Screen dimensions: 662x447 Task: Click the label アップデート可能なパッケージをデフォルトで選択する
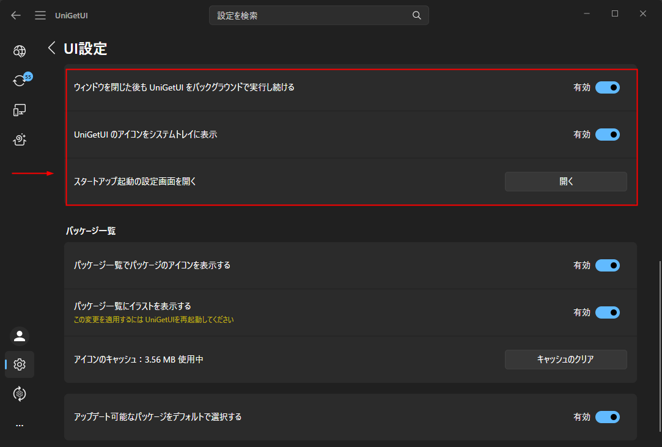158,417
